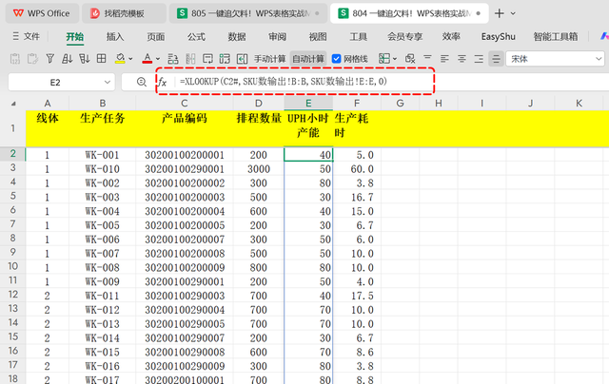The width and height of the screenshot is (609, 384).
Task: Click the clear cells icon with x
Action: tap(410, 59)
